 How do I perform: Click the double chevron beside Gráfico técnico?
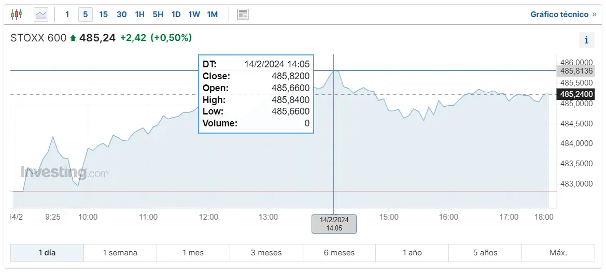(x=594, y=15)
